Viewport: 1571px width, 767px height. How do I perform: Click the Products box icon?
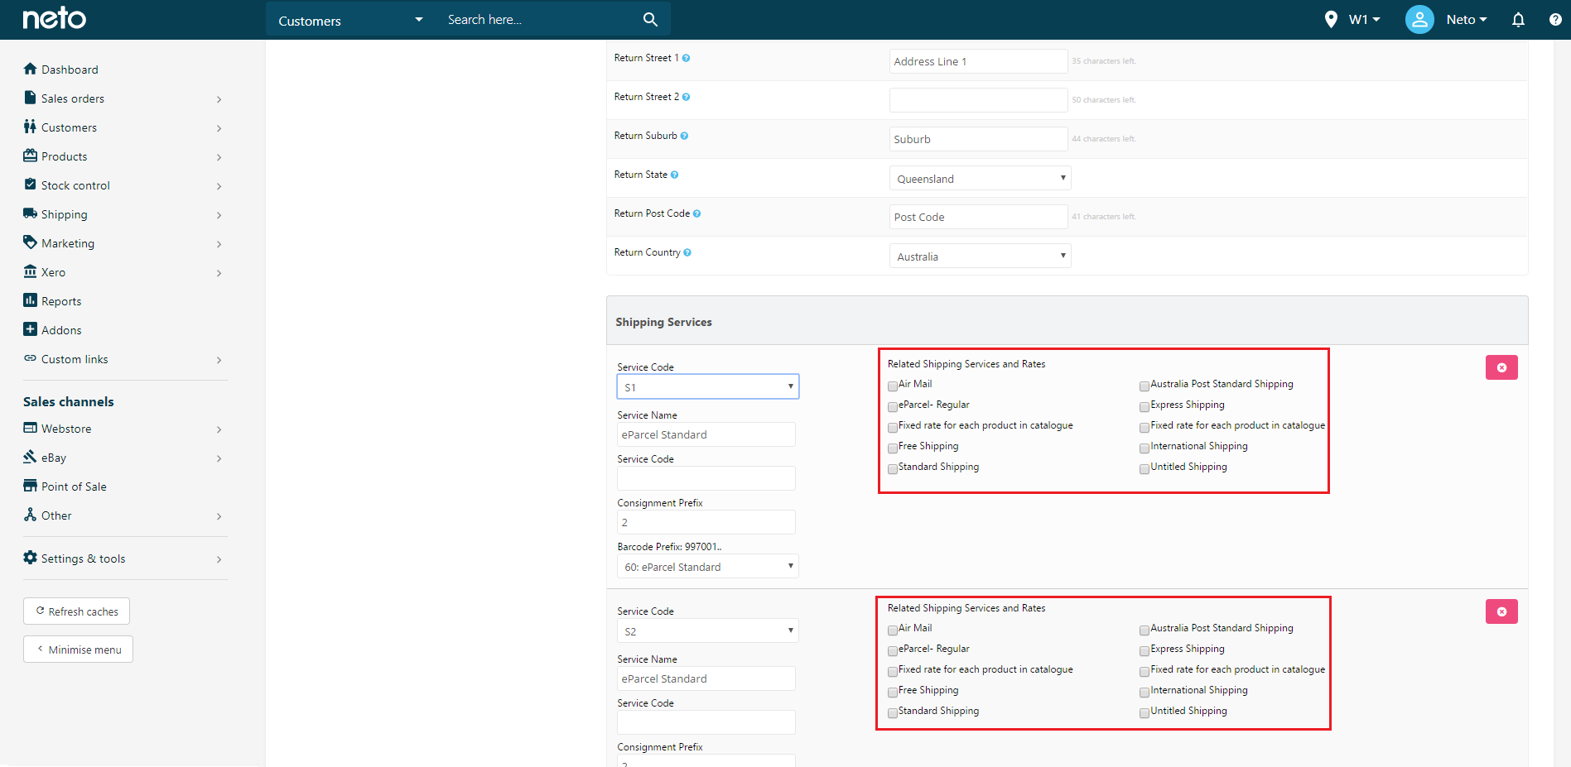coord(31,156)
